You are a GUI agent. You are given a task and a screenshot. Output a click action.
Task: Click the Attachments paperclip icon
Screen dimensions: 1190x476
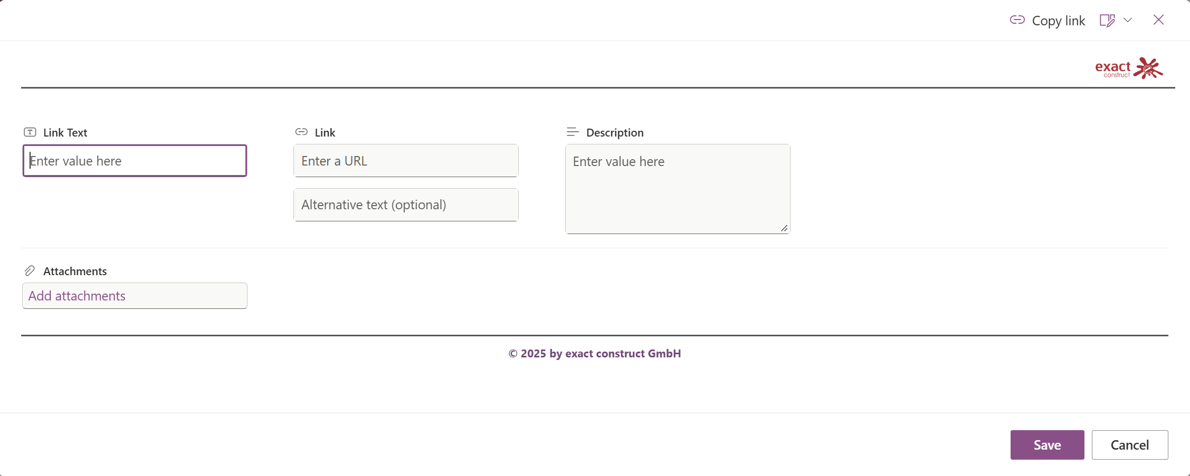click(30, 271)
